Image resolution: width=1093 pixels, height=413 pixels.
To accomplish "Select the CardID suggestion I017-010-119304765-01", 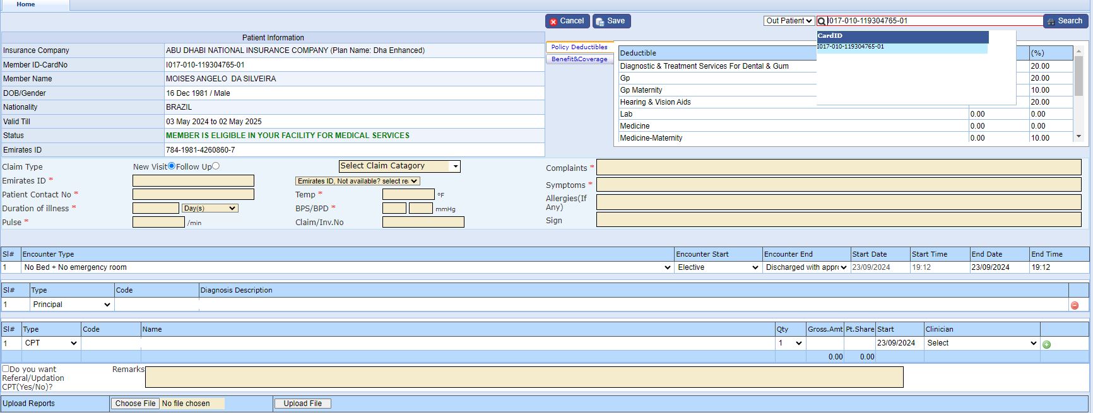I will [x=851, y=47].
